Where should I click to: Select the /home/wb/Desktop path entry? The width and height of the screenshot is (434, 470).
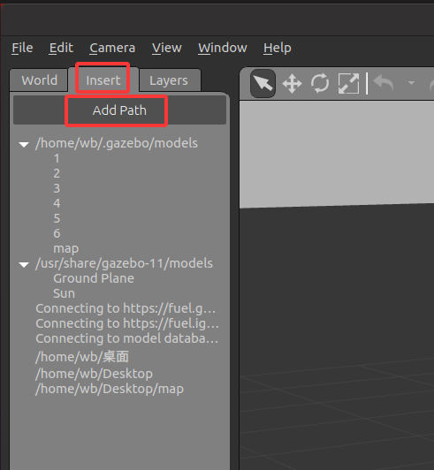[94, 374]
